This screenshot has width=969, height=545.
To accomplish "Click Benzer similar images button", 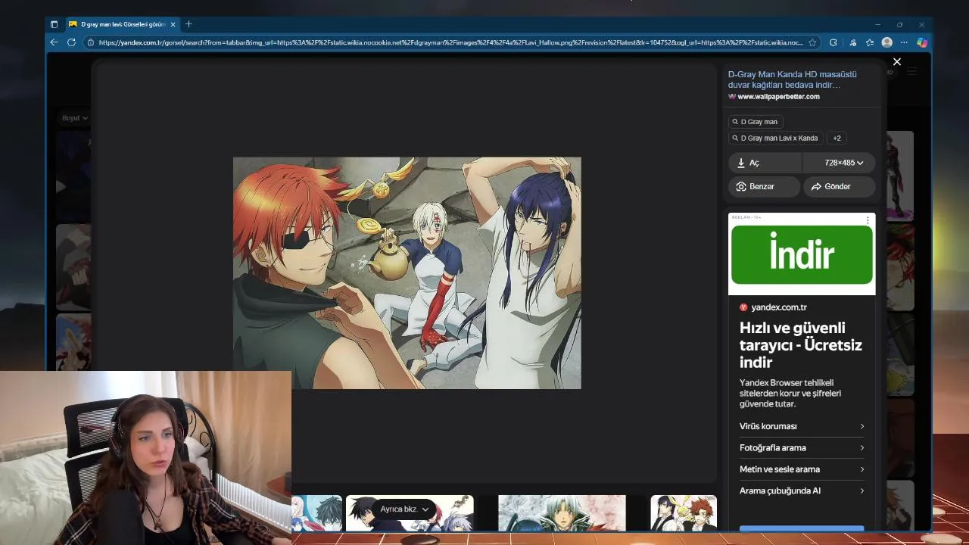I will [x=764, y=186].
